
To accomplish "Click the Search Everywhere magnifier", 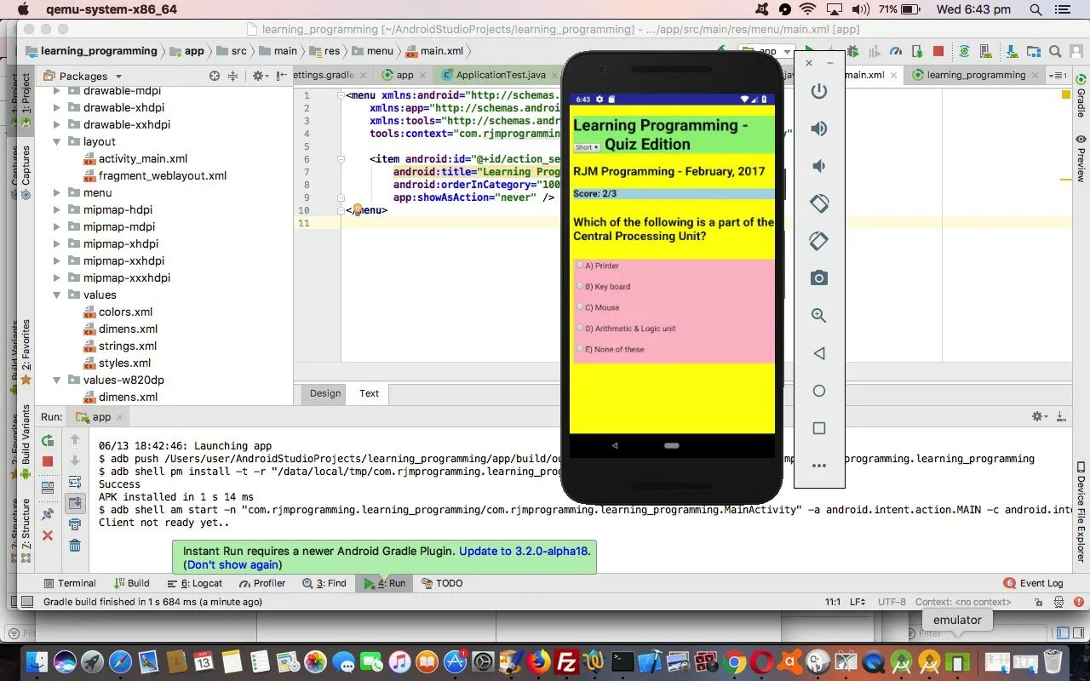I will click(x=1055, y=51).
